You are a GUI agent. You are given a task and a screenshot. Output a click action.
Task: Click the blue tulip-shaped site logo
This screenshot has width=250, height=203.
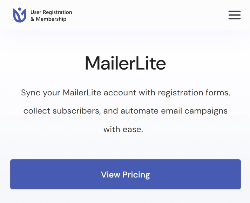(20, 15)
